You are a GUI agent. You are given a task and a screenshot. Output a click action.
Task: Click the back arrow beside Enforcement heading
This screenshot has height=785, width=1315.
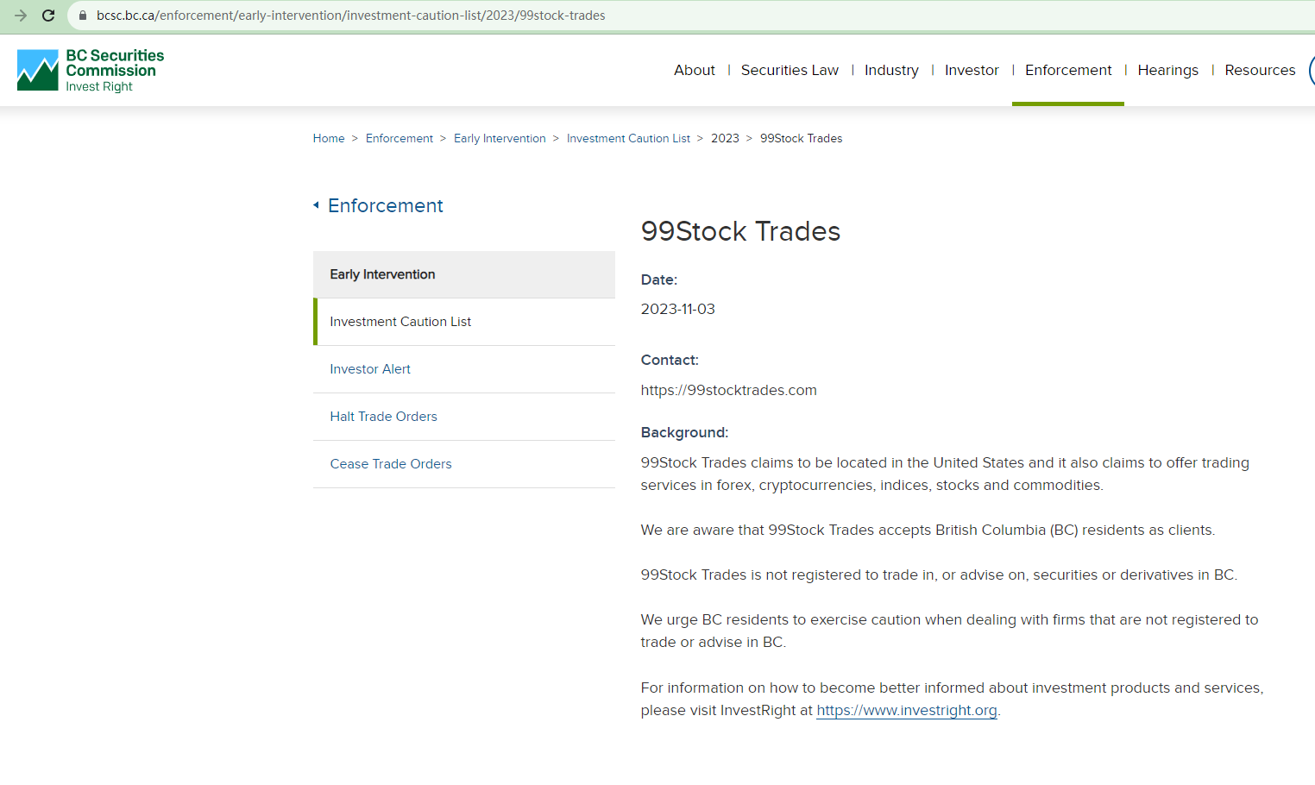click(316, 205)
